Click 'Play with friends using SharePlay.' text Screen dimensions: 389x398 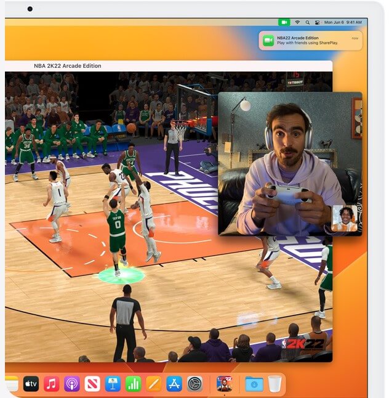coord(307,43)
